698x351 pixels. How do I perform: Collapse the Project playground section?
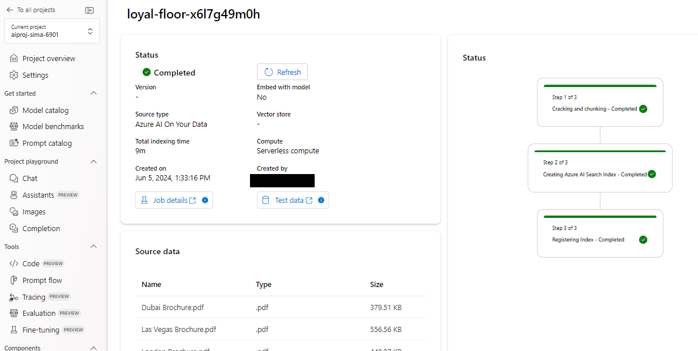click(x=94, y=161)
